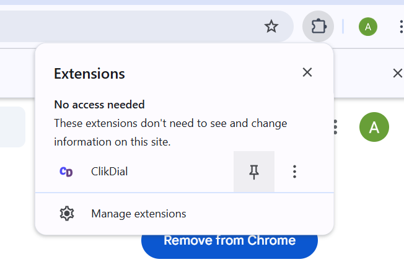404x262 pixels.
Task: Click the Extensions popup title
Action: pos(89,74)
